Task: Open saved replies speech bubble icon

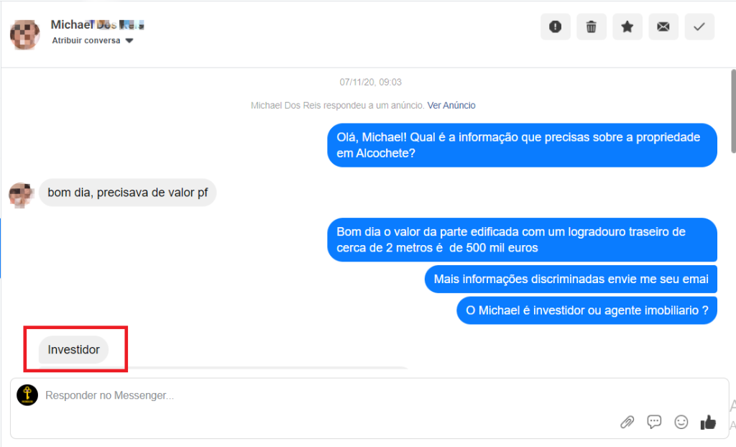Action: point(654,422)
